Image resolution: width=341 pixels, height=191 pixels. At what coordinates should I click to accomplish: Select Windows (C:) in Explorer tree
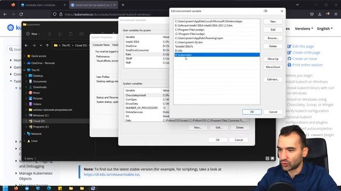(38, 116)
